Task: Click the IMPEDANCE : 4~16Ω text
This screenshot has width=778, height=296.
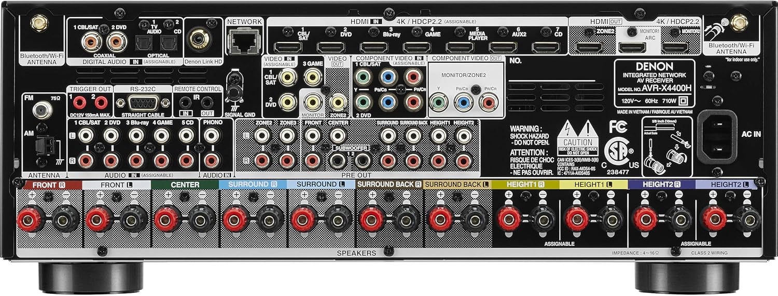Action: (x=635, y=253)
